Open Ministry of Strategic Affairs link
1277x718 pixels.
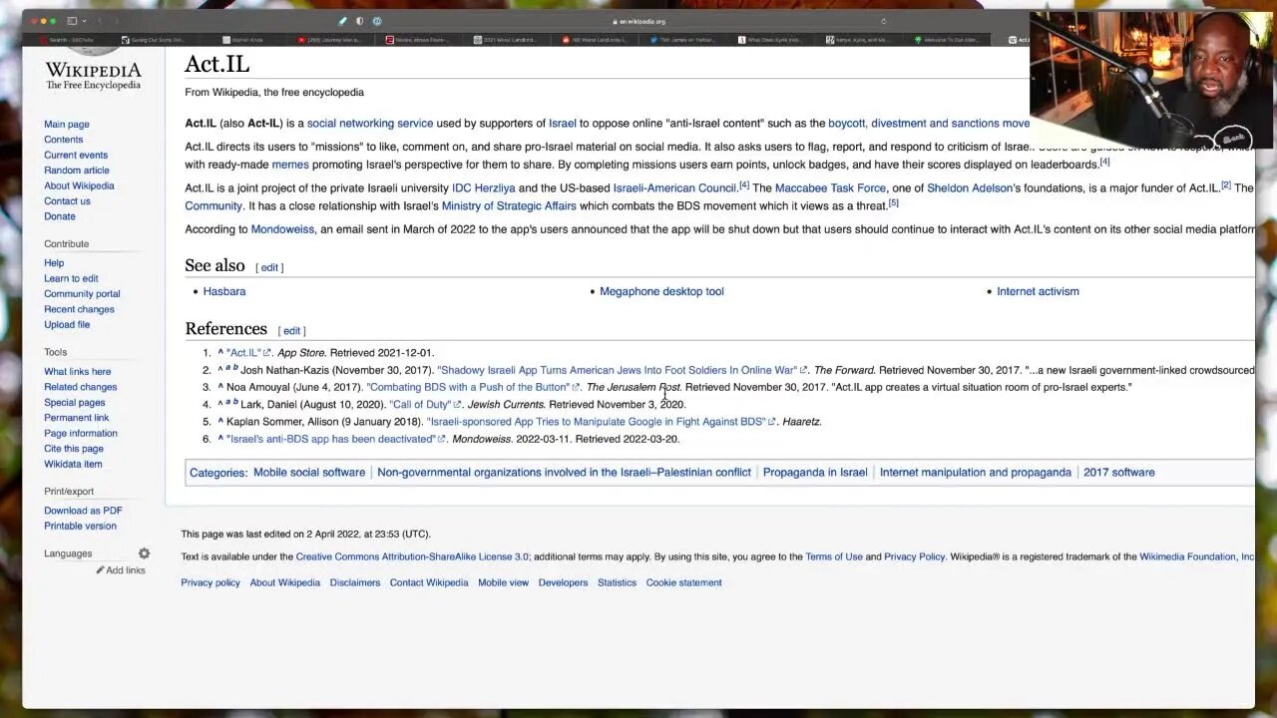point(509,205)
